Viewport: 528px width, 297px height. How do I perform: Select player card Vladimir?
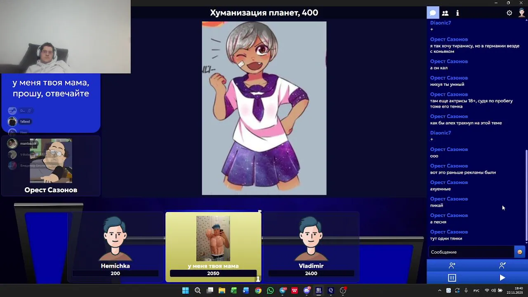point(311,247)
